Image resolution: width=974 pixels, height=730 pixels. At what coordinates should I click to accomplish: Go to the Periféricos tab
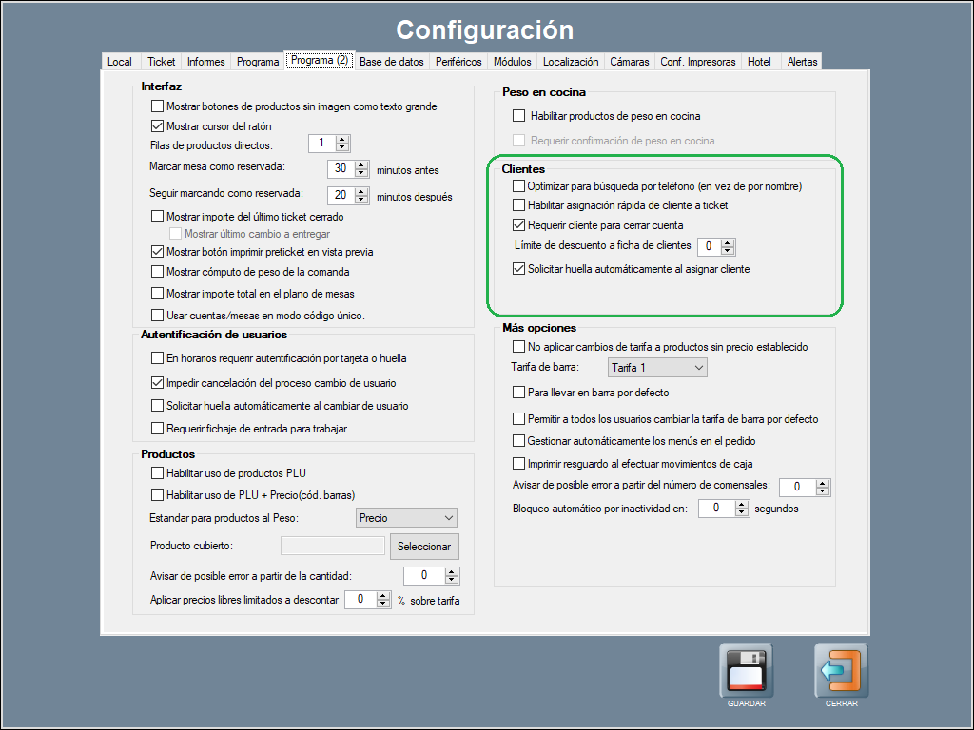coord(458,62)
